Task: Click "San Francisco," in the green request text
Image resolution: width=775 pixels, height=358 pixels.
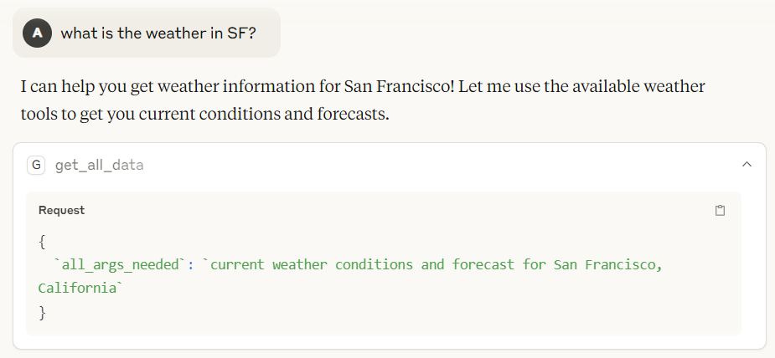Action: 608,265
